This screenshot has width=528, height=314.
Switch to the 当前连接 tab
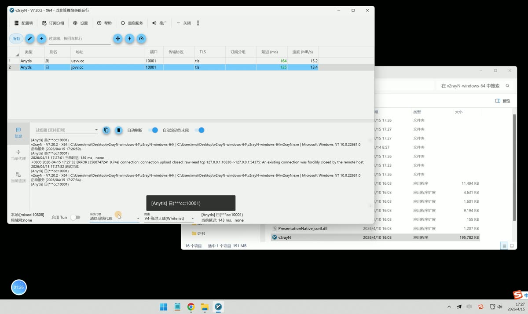pyautogui.click(x=18, y=177)
